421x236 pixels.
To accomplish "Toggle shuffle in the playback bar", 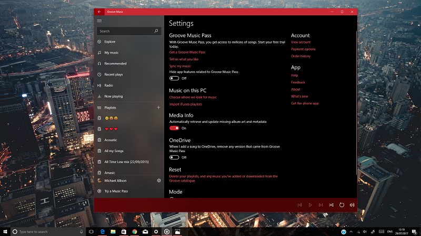I will [331, 205].
